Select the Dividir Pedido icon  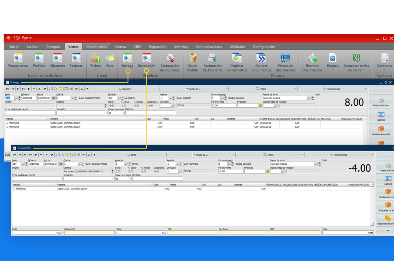pos(193,58)
